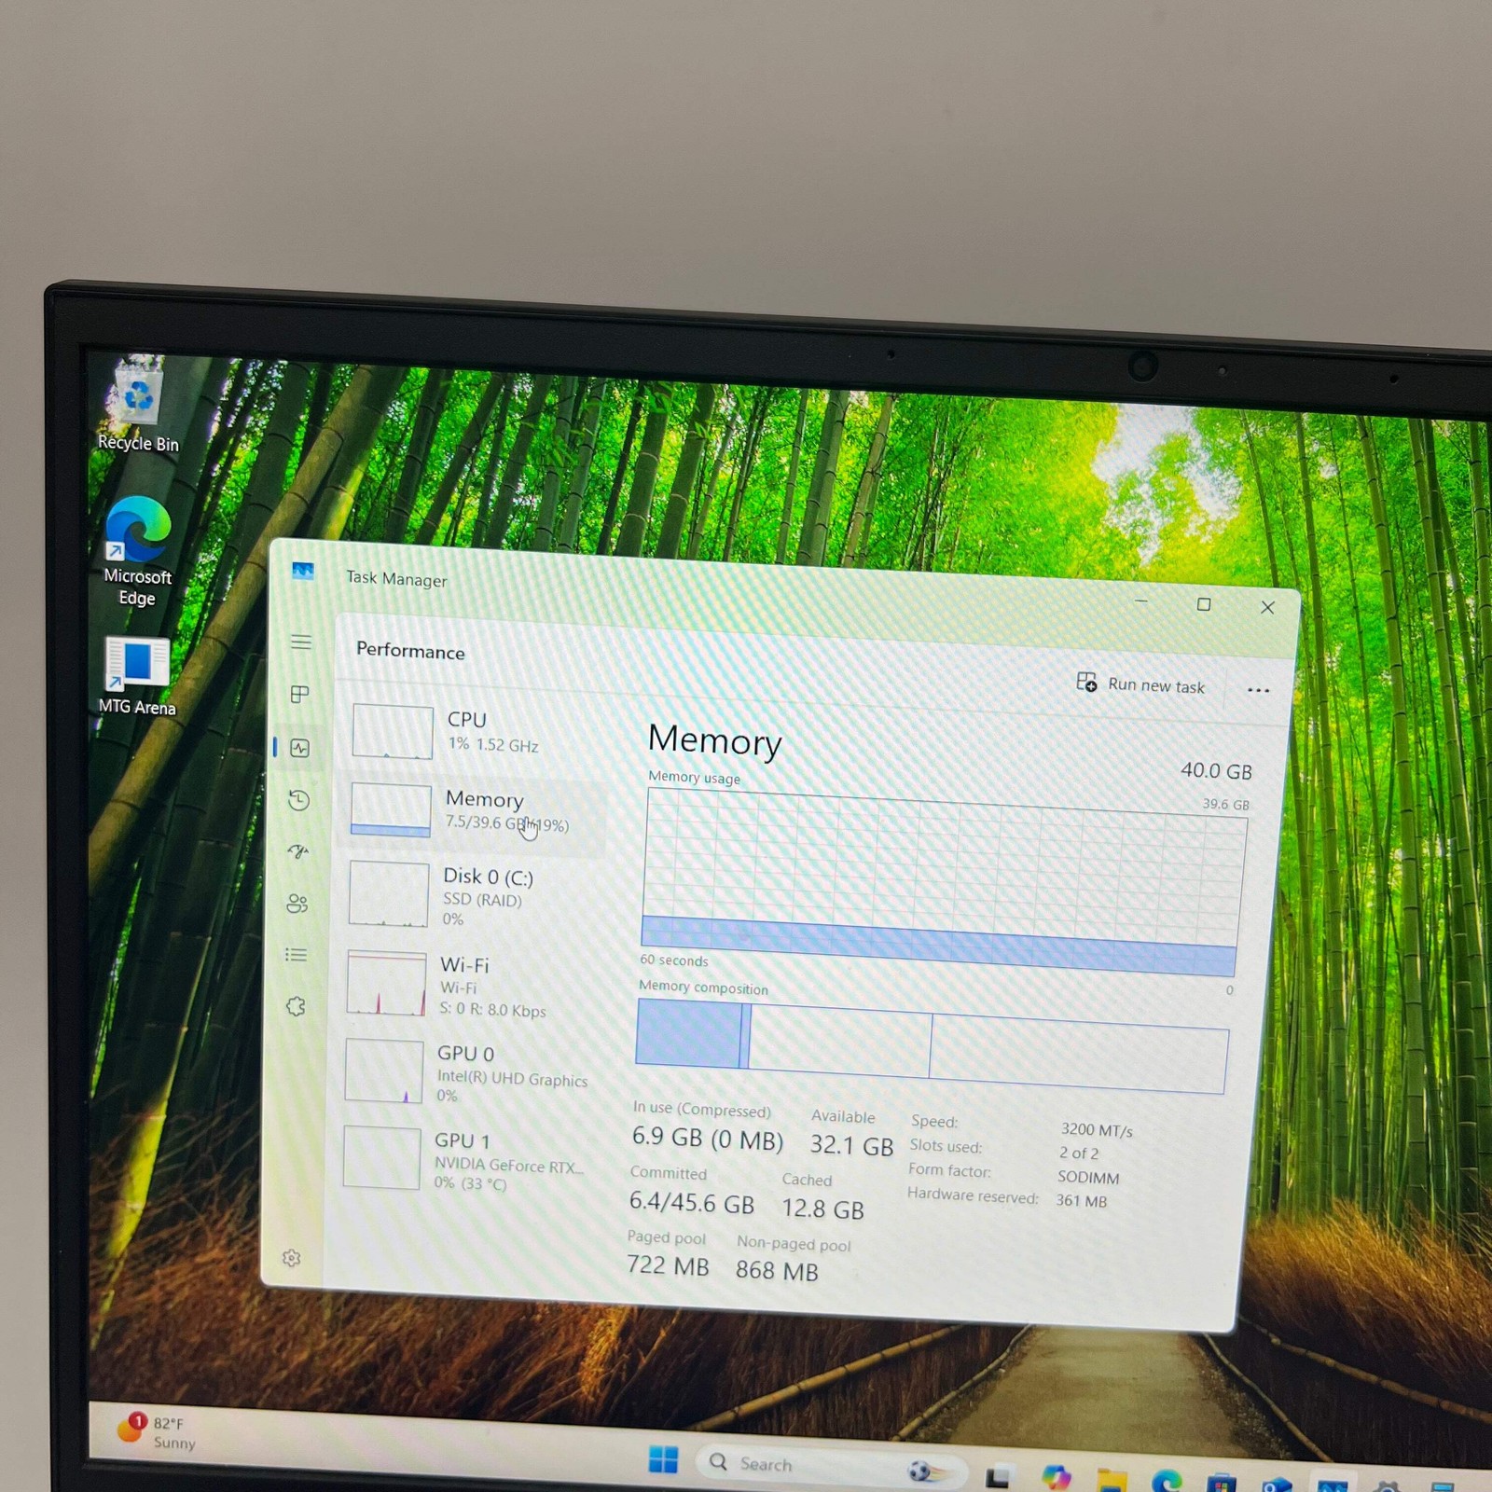Minimize the Task Manager window
The width and height of the screenshot is (1492, 1492).
(x=1141, y=601)
